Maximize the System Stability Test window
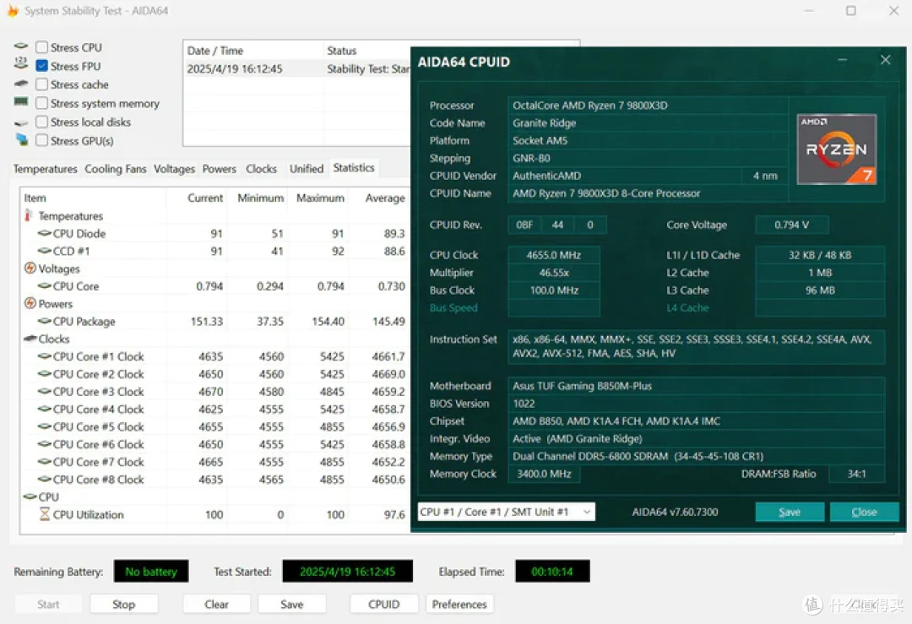912x624 pixels. click(x=851, y=10)
